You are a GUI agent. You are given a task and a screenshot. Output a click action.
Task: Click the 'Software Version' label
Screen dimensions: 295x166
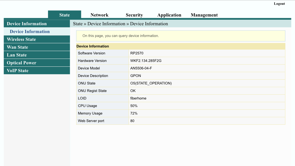(92, 53)
